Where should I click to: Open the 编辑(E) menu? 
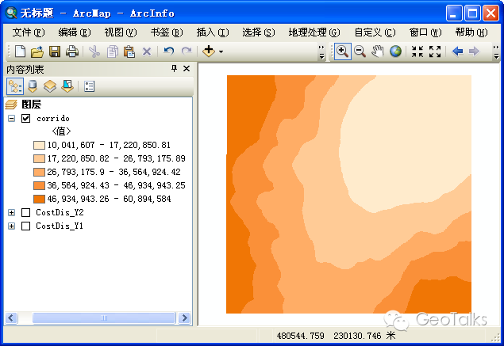pos(75,32)
